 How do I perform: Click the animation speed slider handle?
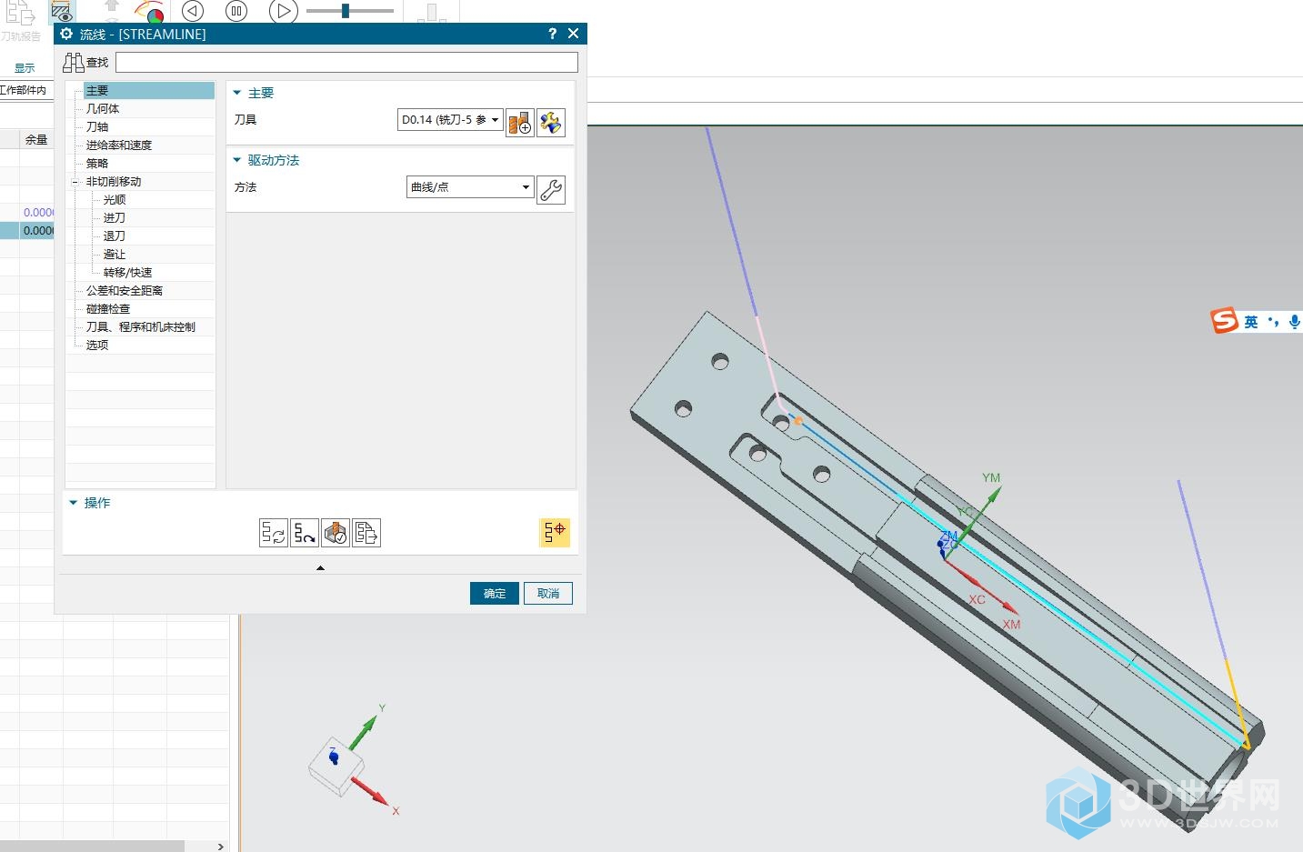click(x=346, y=11)
